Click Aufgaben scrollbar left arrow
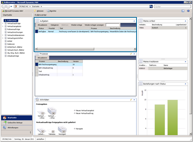 36,49
